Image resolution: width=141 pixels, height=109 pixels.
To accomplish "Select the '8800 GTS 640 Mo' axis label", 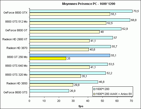I will (16, 66).
